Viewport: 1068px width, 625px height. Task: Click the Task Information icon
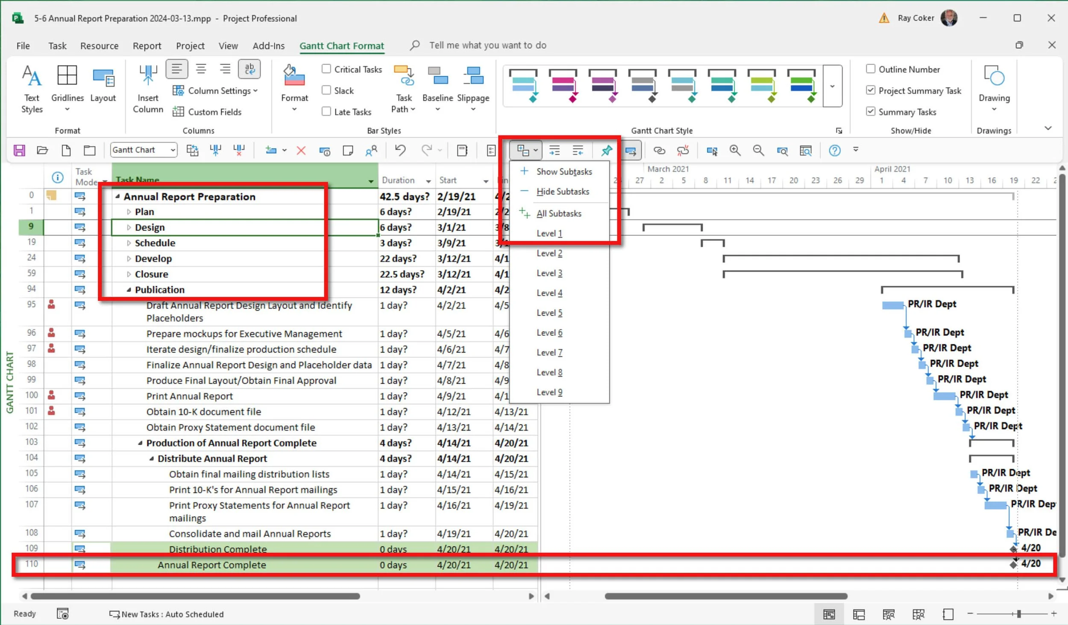click(325, 150)
